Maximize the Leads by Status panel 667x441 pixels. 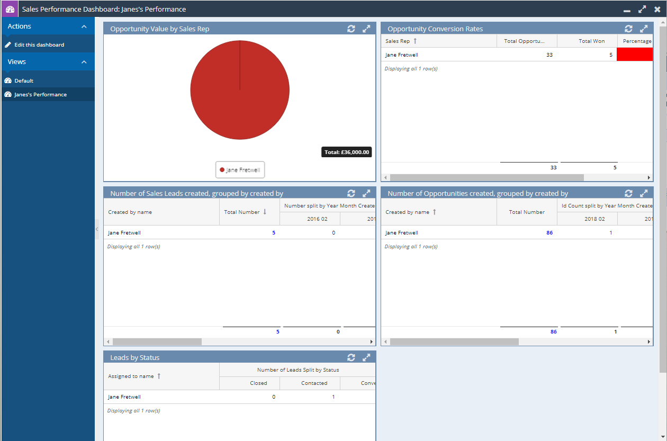[x=366, y=357]
